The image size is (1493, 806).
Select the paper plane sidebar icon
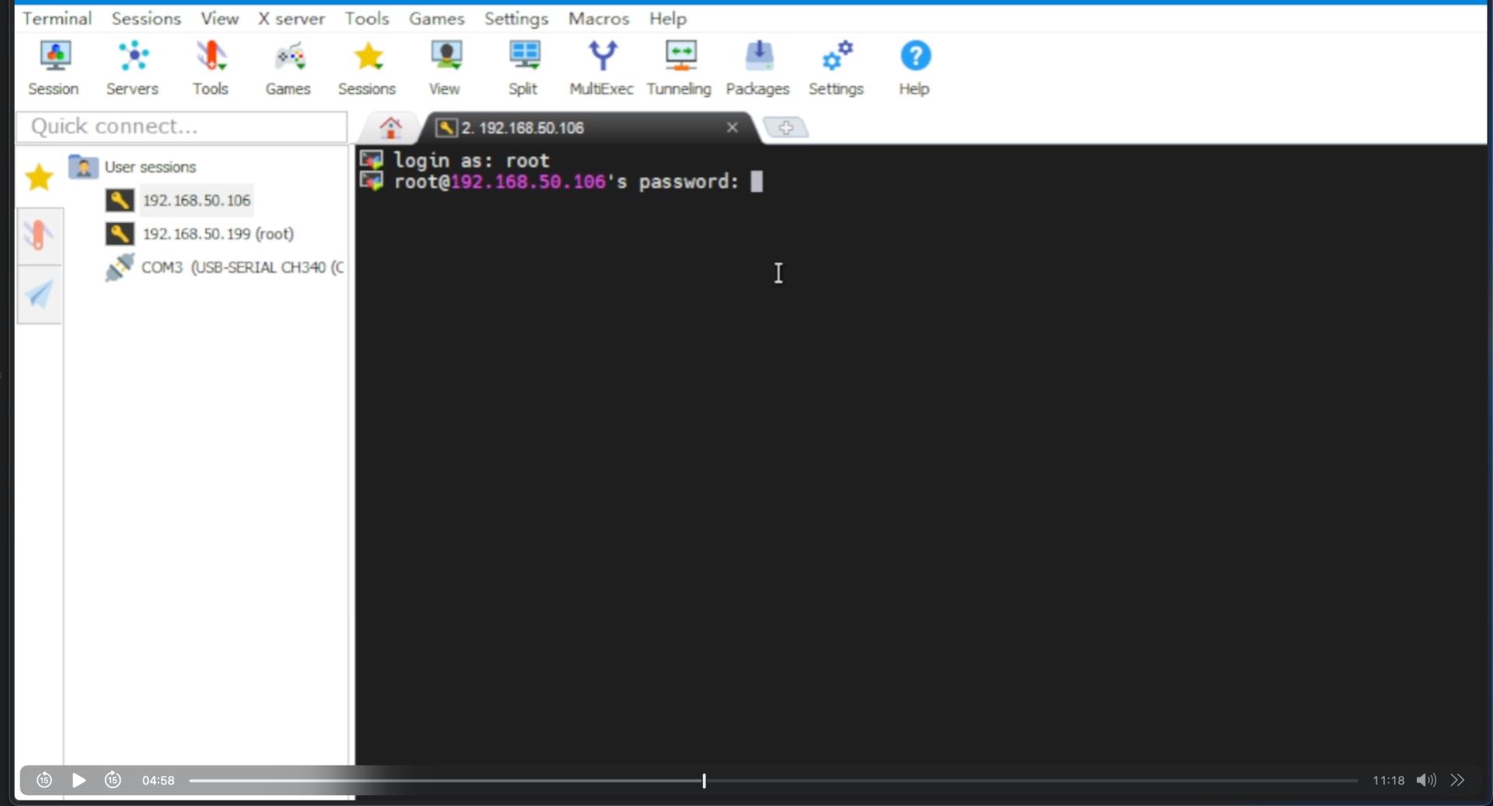click(x=39, y=294)
